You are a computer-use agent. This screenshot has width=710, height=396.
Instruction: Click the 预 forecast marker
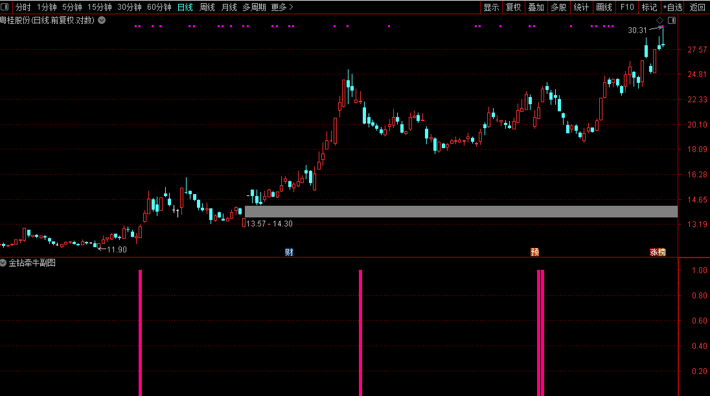coord(534,252)
